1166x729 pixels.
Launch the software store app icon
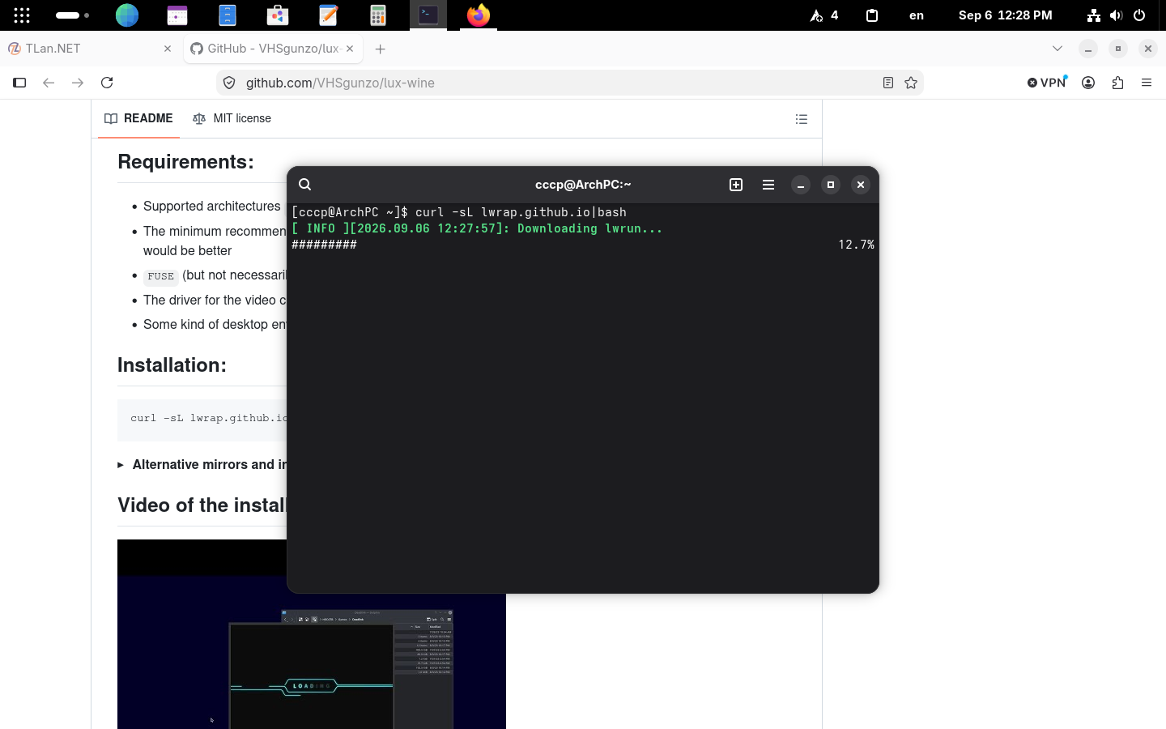point(278,15)
